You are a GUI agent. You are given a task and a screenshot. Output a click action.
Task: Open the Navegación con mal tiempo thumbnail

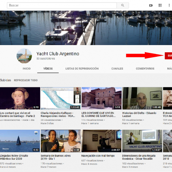[x=101, y=141]
